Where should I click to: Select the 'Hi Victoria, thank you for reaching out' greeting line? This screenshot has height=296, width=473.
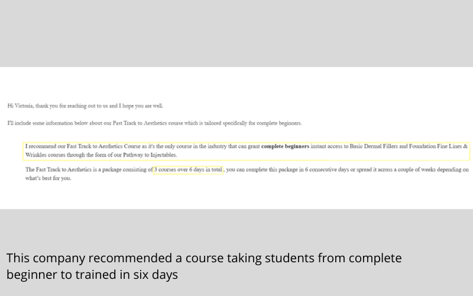click(x=85, y=106)
